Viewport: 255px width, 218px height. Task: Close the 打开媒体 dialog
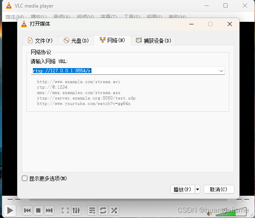click(230, 24)
